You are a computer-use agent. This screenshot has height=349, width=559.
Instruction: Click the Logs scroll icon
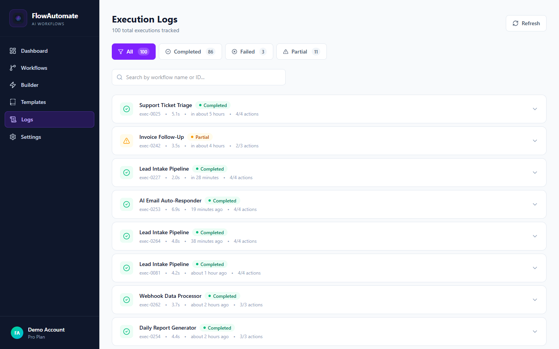coord(13,119)
